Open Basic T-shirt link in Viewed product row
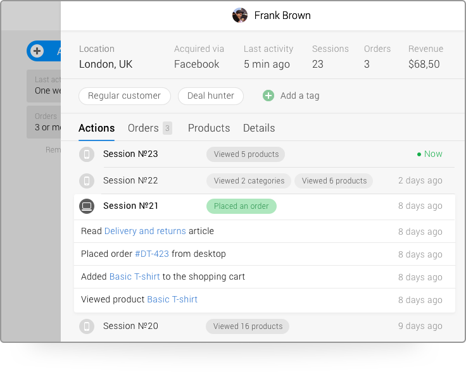Image resolution: width=466 pixels, height=372 pixels. pos(172,300)
